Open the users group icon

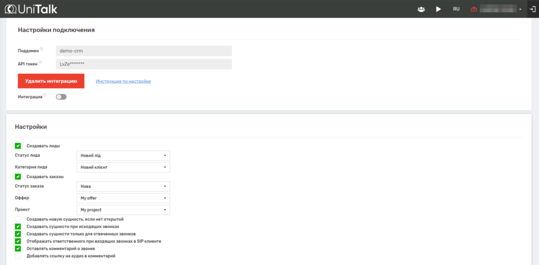pyautogui.click(x=421, y=9)
